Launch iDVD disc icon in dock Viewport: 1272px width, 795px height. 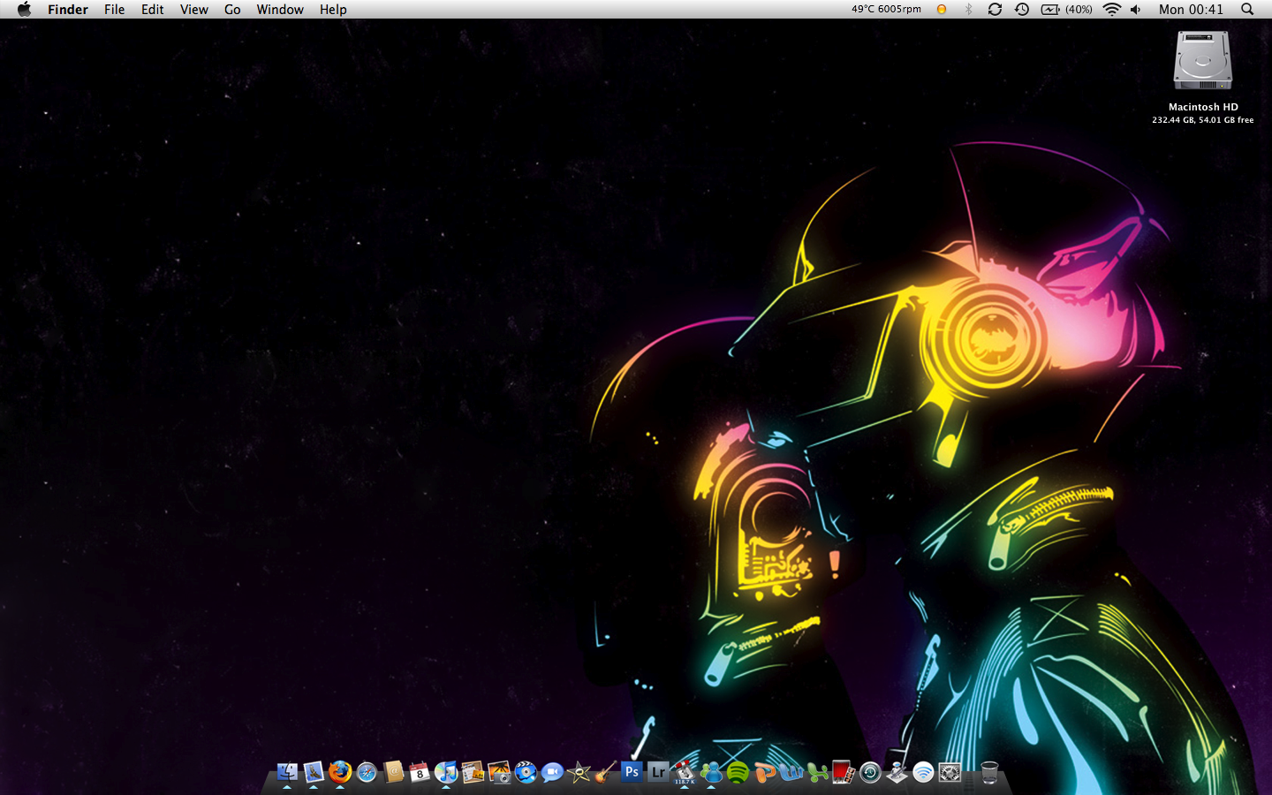[526, 772]
